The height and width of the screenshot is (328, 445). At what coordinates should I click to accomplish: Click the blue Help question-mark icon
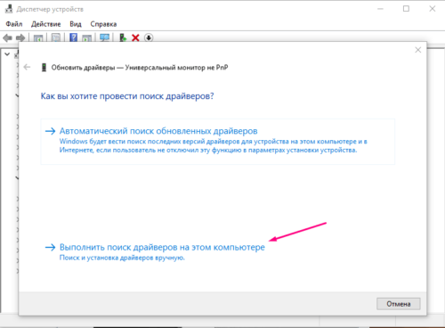(x=73, y=37)
